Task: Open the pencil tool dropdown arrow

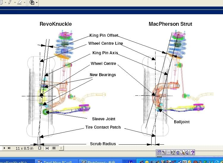Action: click(x=15, y=2)
